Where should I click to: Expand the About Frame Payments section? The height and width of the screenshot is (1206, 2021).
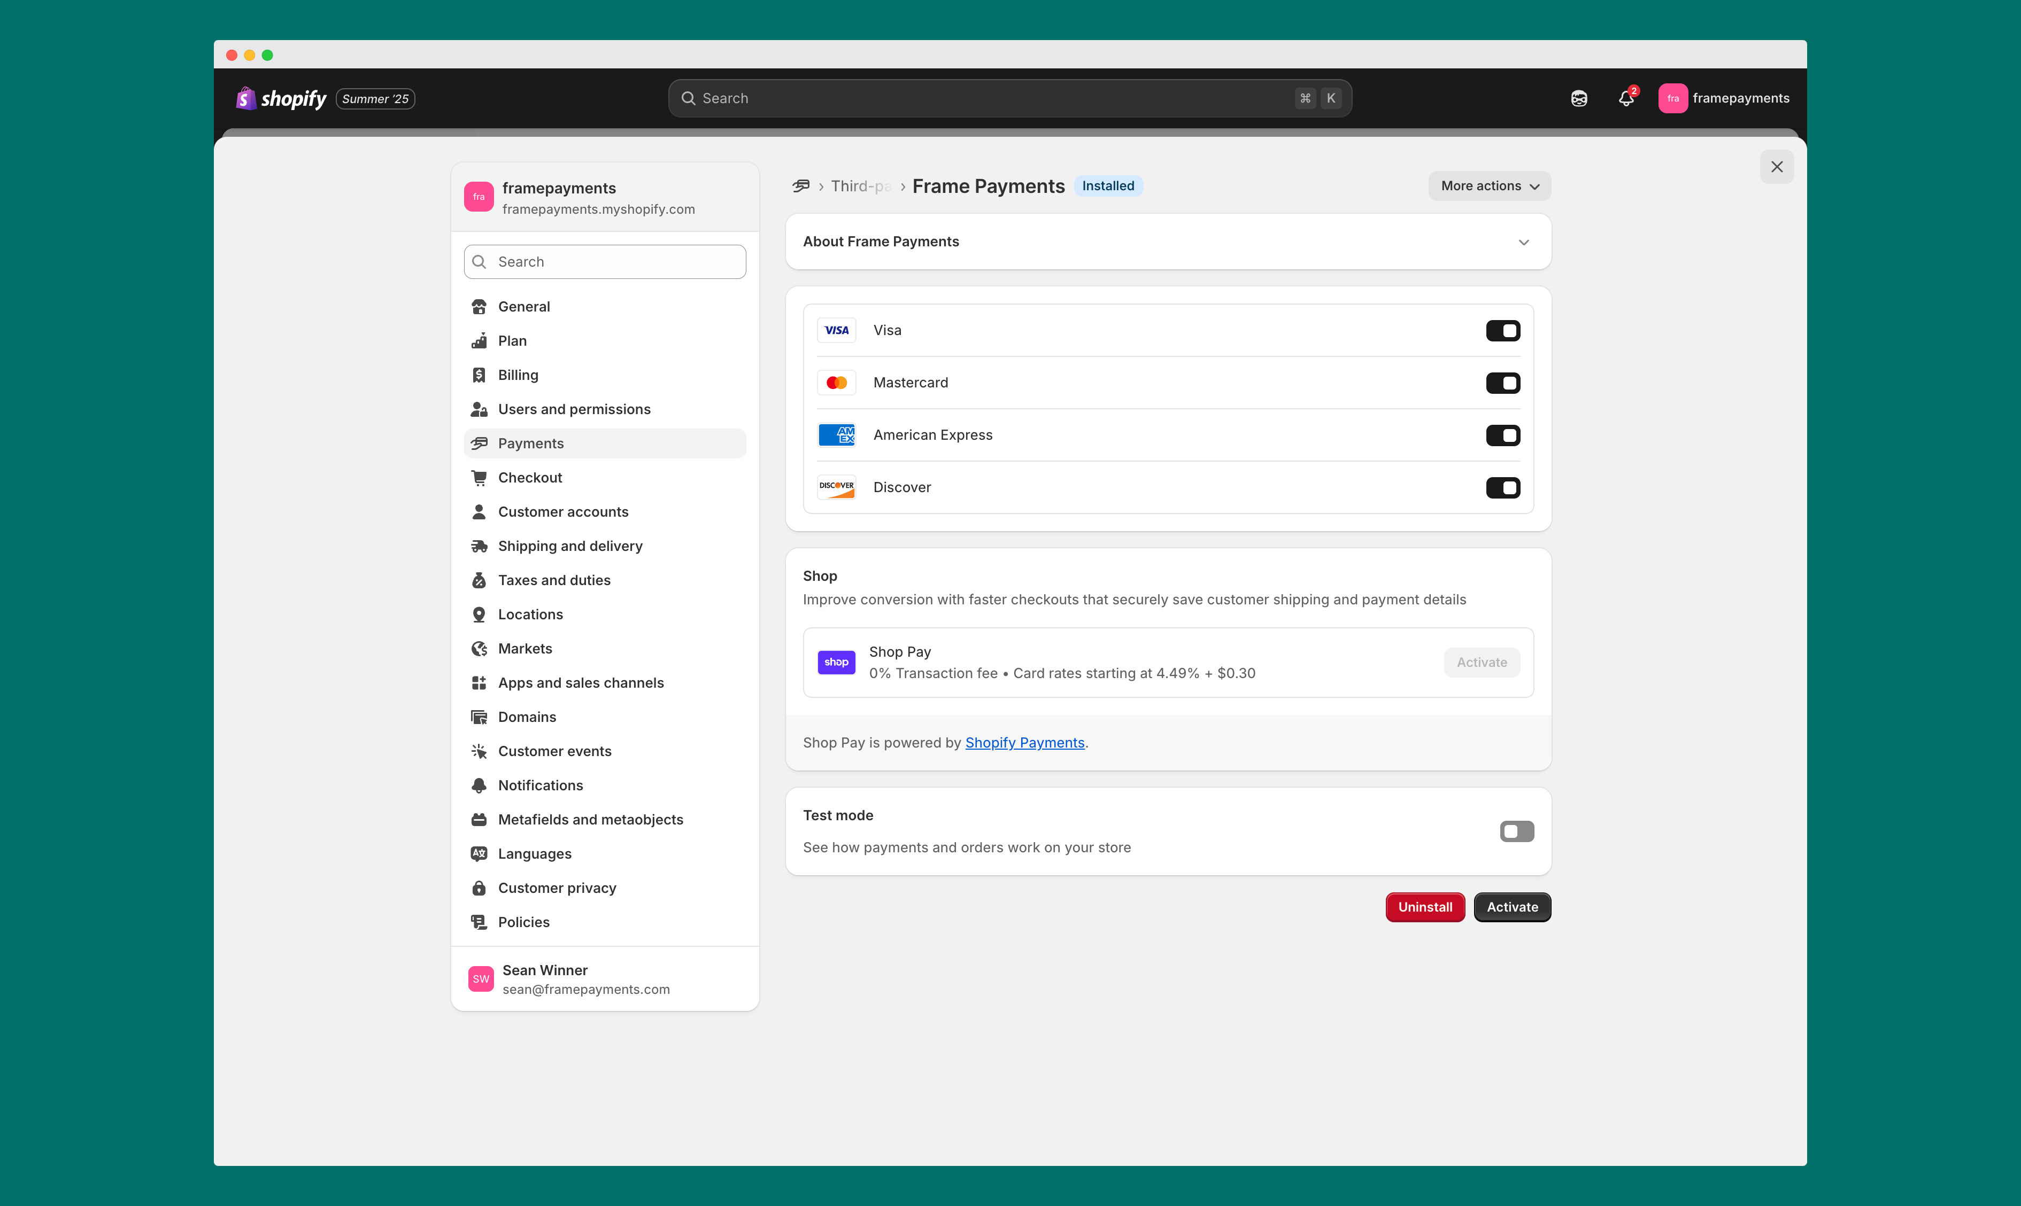click(1168, 242)
